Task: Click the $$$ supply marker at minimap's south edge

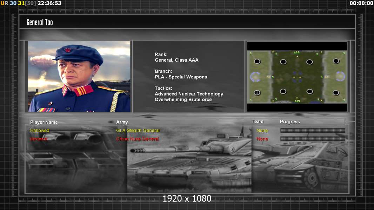Action: (x=297, y=101)
